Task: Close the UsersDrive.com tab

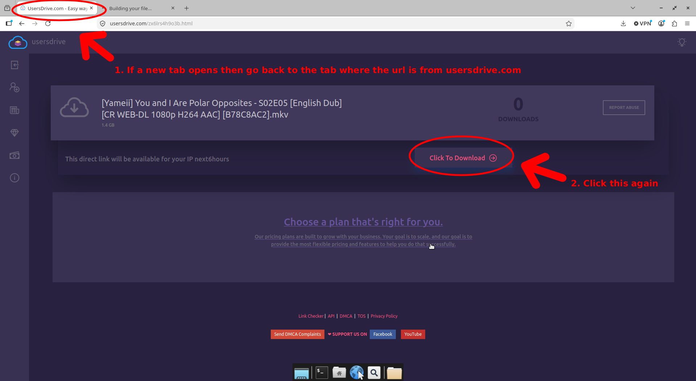Action: click(x=91, y=8)
